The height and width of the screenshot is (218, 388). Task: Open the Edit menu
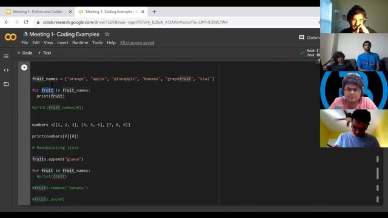(36, 43)
